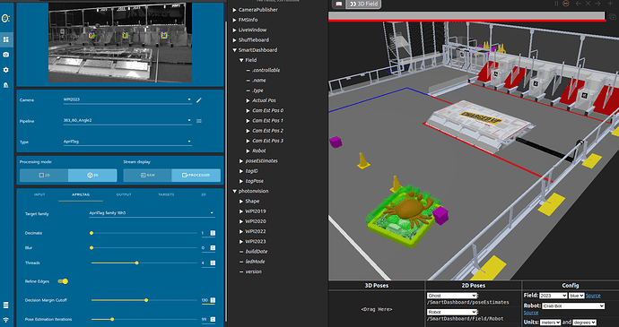
Task: Adjust the Decision Margin Cutoff slider
Action: [x=144, y=300]
